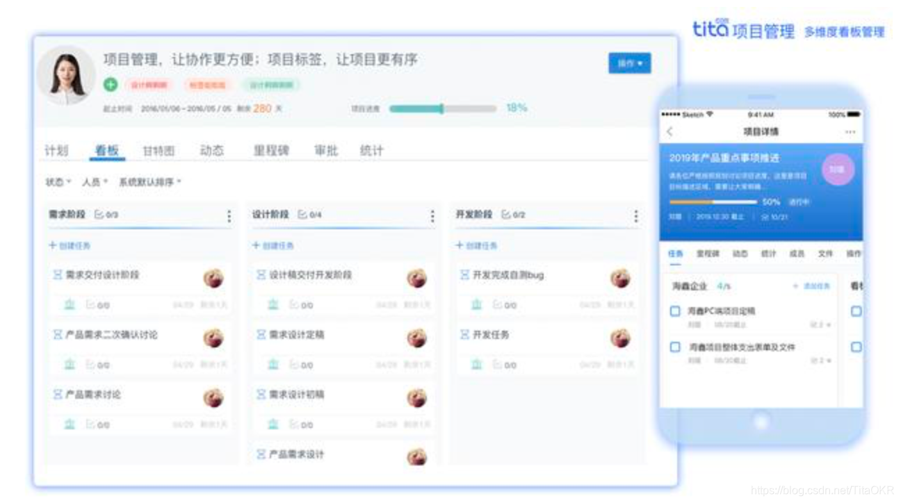Check the 海鑫PC端项目定稿 task checkbox
901x503 pixels.
click(x=675, y=311)
